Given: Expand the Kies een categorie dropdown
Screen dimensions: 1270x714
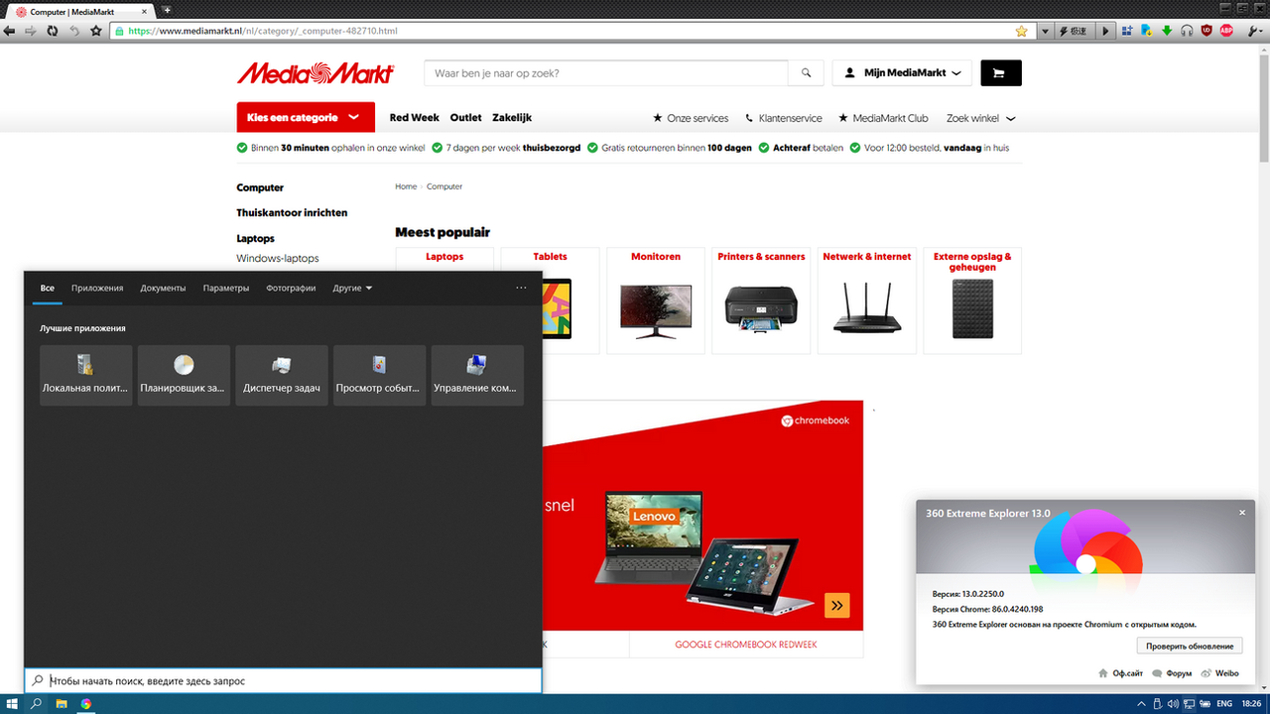Looking at the screenshot, I should pos(306,117).
